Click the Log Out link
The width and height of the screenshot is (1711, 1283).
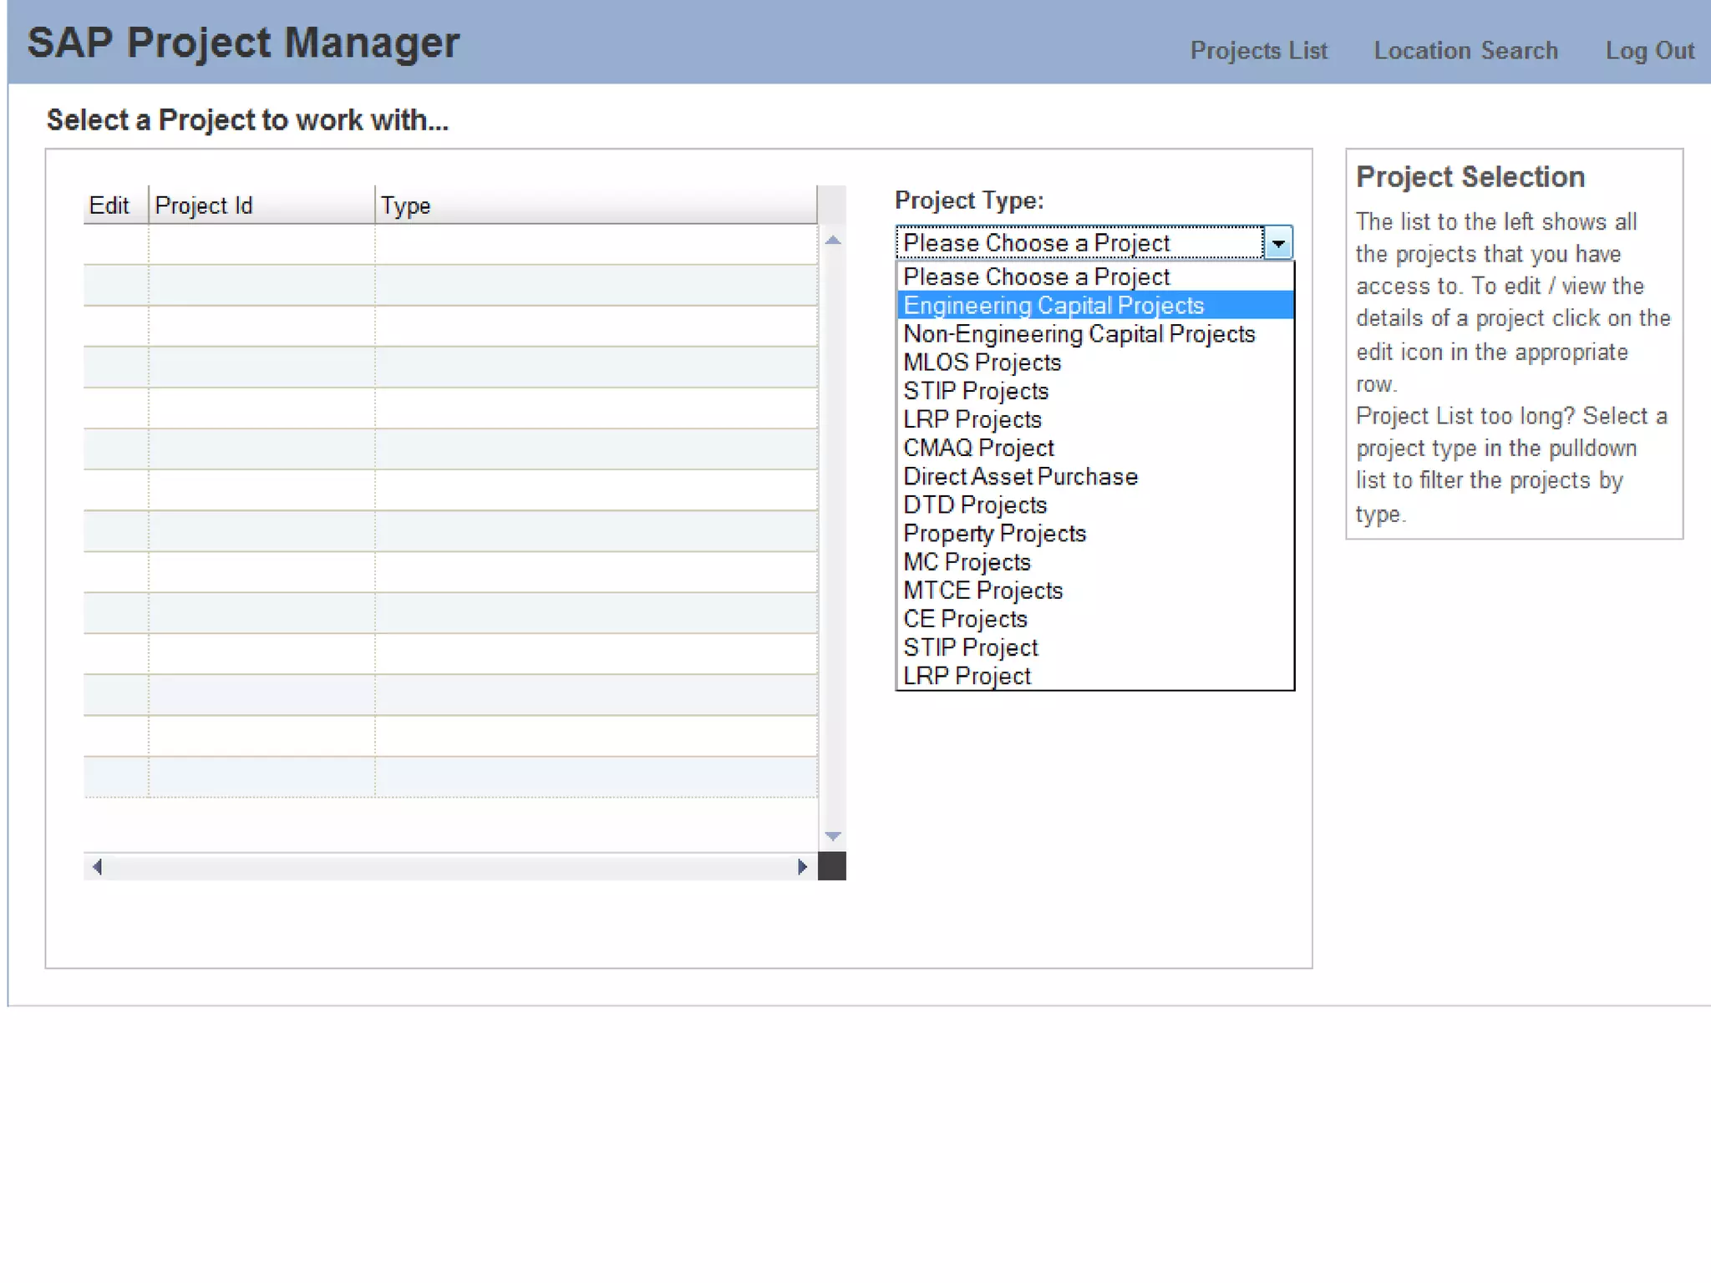pos(1649,51)
